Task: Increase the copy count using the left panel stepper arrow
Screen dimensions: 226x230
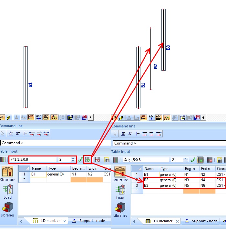Action: (x=73, y=158)
